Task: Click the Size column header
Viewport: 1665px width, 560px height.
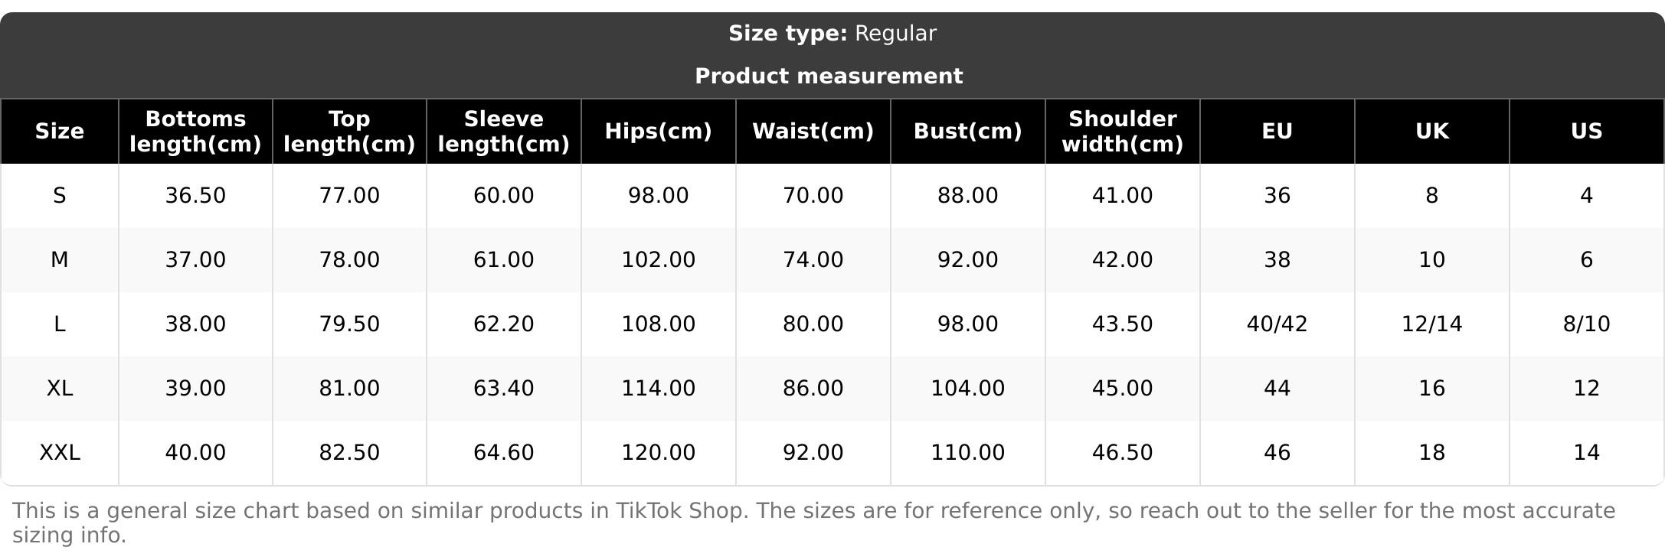Action: point(60,132)
